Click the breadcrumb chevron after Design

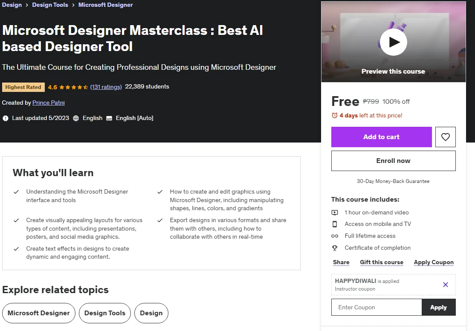[x=27, y=5]
